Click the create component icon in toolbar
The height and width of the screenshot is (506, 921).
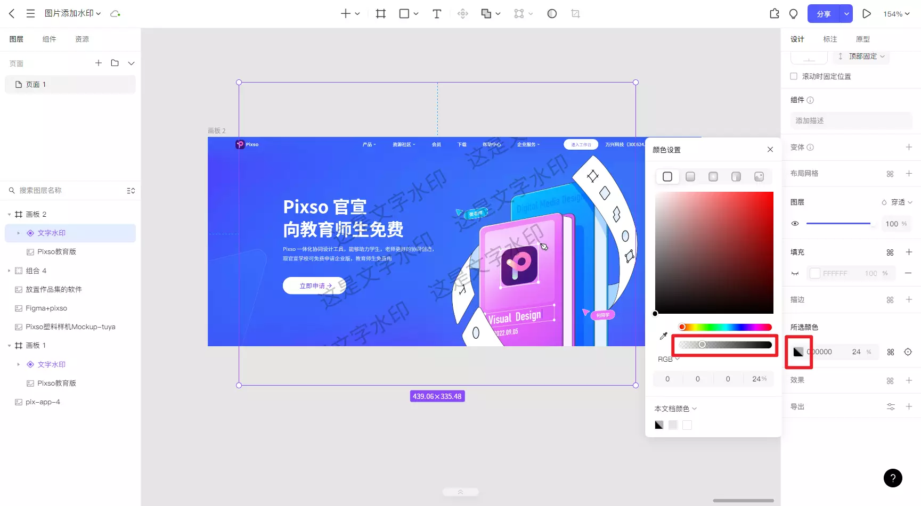point(462,14)
